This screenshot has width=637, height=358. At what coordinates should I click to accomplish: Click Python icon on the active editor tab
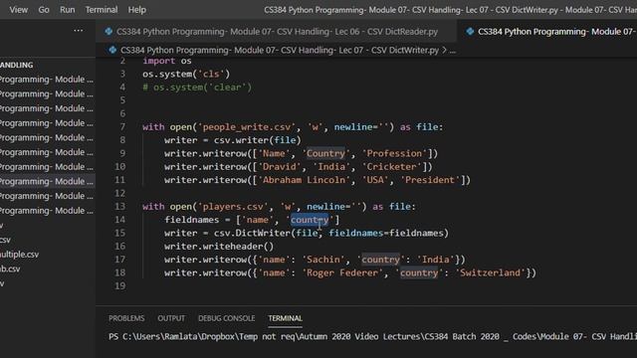pos(470,32)
